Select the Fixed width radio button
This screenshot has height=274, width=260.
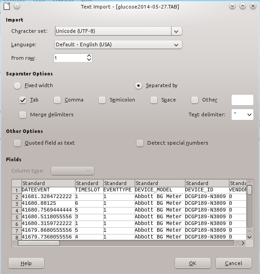click(x=18, y=86)
